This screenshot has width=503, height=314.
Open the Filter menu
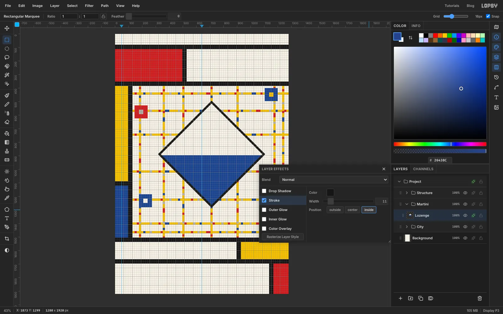tap(89, 6)
